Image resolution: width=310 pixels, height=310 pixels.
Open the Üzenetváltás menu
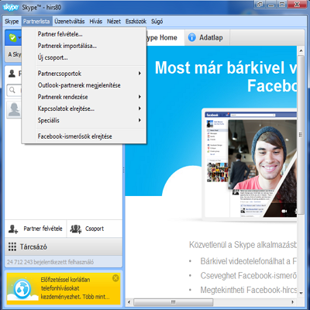70,22
